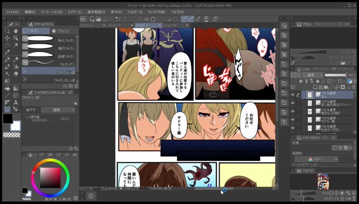Open the 編集 menu

[30, 12]
